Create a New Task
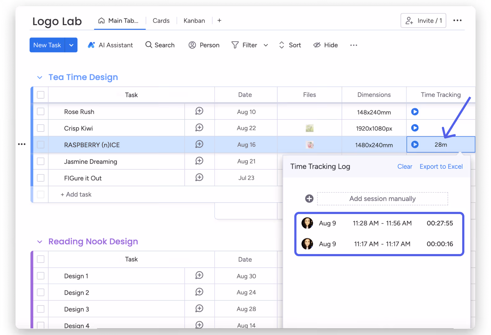Viewport: 491px width, 335px height. (47, 45)
